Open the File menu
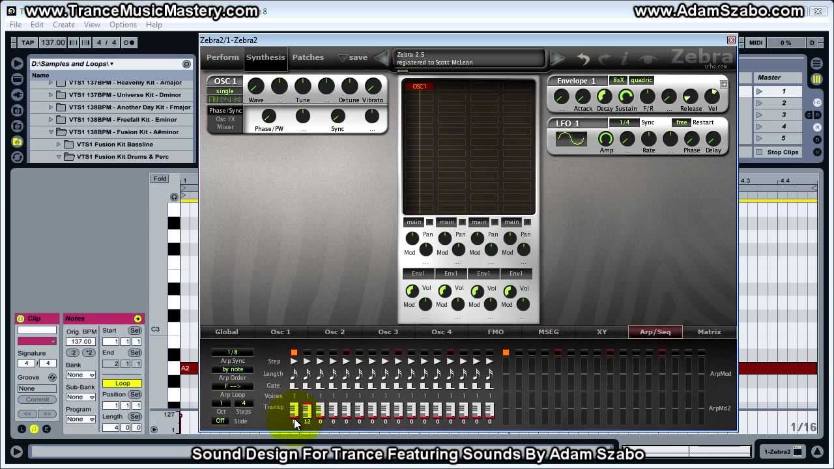 pyautogui.click(x=16, y=25)
